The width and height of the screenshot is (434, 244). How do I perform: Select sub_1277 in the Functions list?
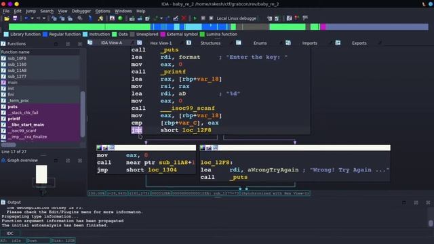[40, 77]
